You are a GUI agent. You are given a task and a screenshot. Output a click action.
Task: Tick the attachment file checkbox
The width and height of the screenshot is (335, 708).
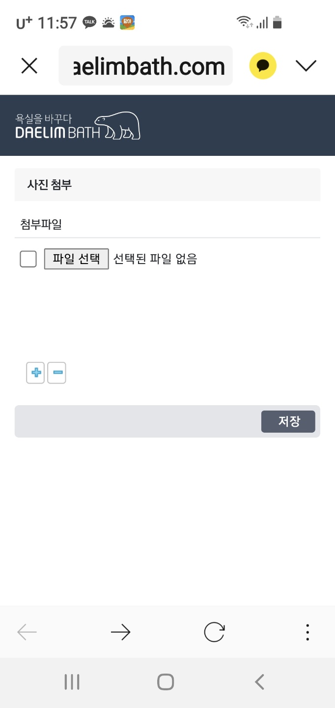click(28, 259)
